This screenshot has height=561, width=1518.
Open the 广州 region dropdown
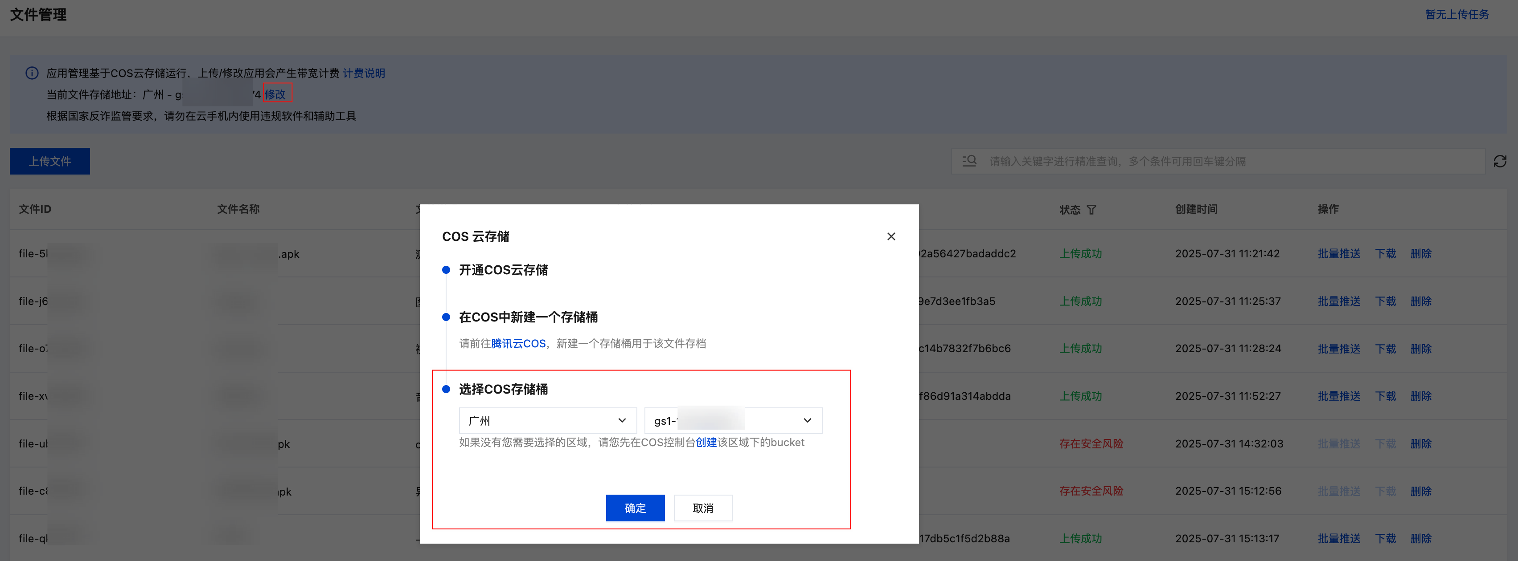pos(547,420)
